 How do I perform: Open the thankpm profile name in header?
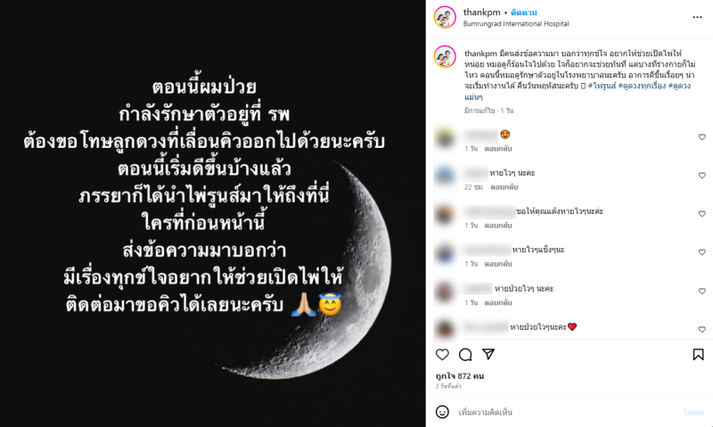(481, 12)
